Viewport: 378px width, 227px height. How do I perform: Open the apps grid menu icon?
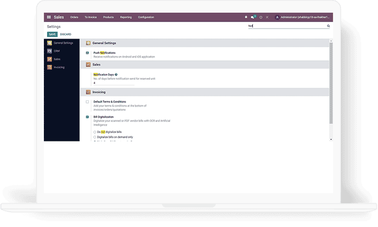(x=49, y=17)
